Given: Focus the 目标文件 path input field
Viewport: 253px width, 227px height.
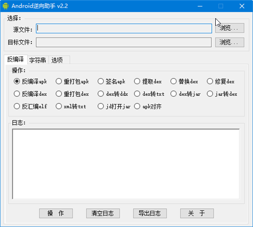Looking at the screenshot, I should pos(124,42).
